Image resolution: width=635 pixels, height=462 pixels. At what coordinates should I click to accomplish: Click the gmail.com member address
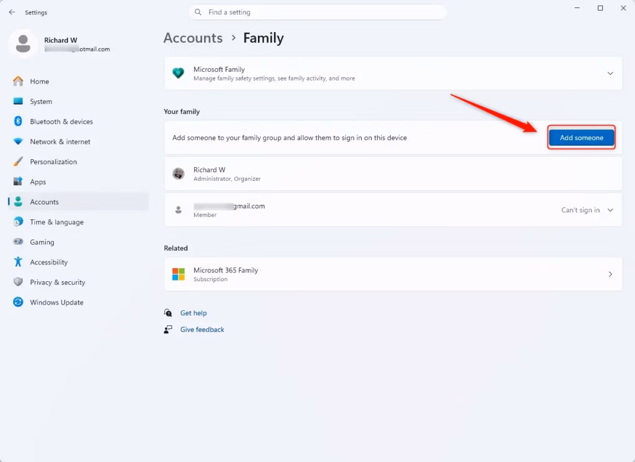pyautogui.click(x=229, y=206)
